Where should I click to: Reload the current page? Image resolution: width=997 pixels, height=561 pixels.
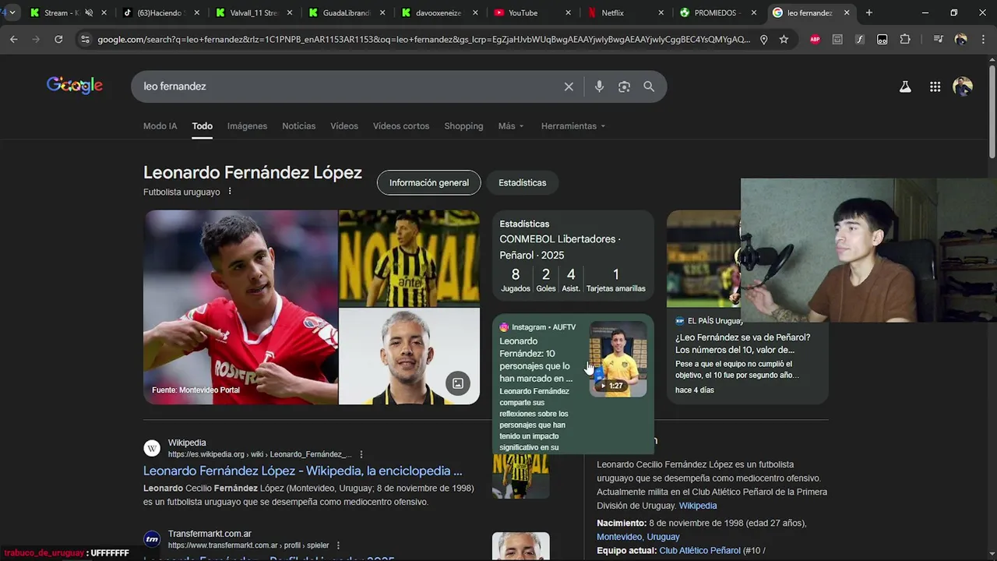58,39
